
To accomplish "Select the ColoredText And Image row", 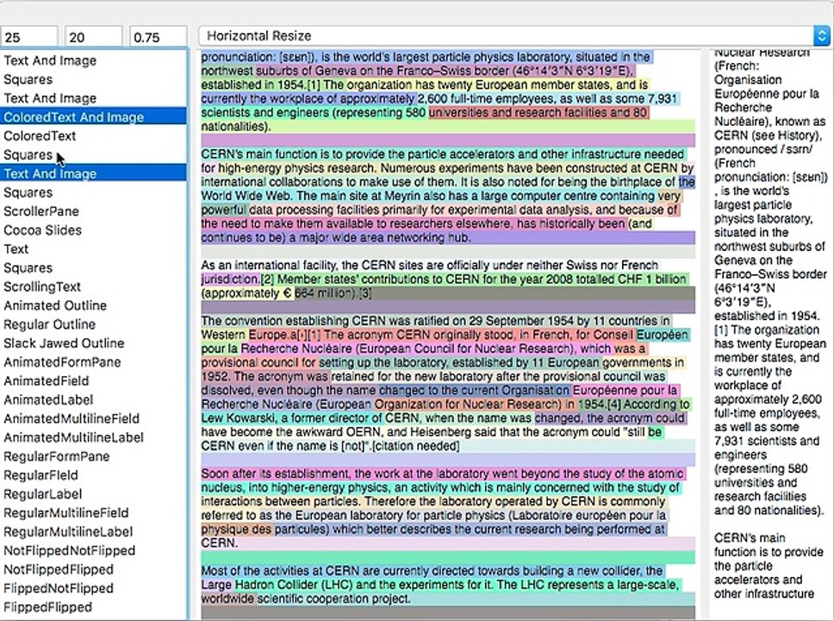I will 94,117.
